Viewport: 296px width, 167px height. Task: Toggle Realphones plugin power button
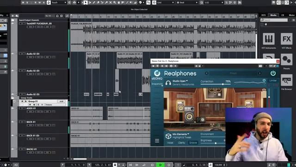click(273, 73)
